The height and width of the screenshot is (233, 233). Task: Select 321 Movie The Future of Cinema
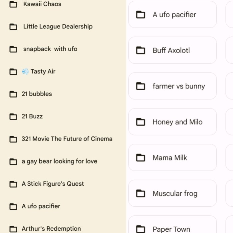pyautogui.click(x=67, y=139)
